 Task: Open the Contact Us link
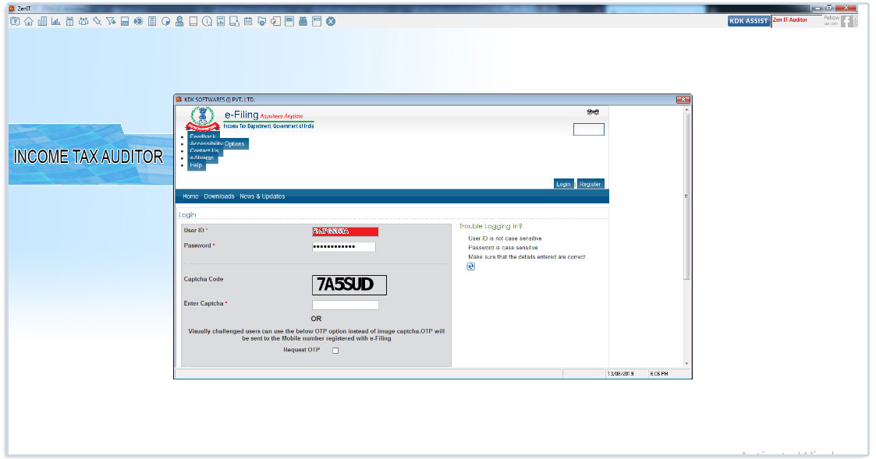[204, 150]
